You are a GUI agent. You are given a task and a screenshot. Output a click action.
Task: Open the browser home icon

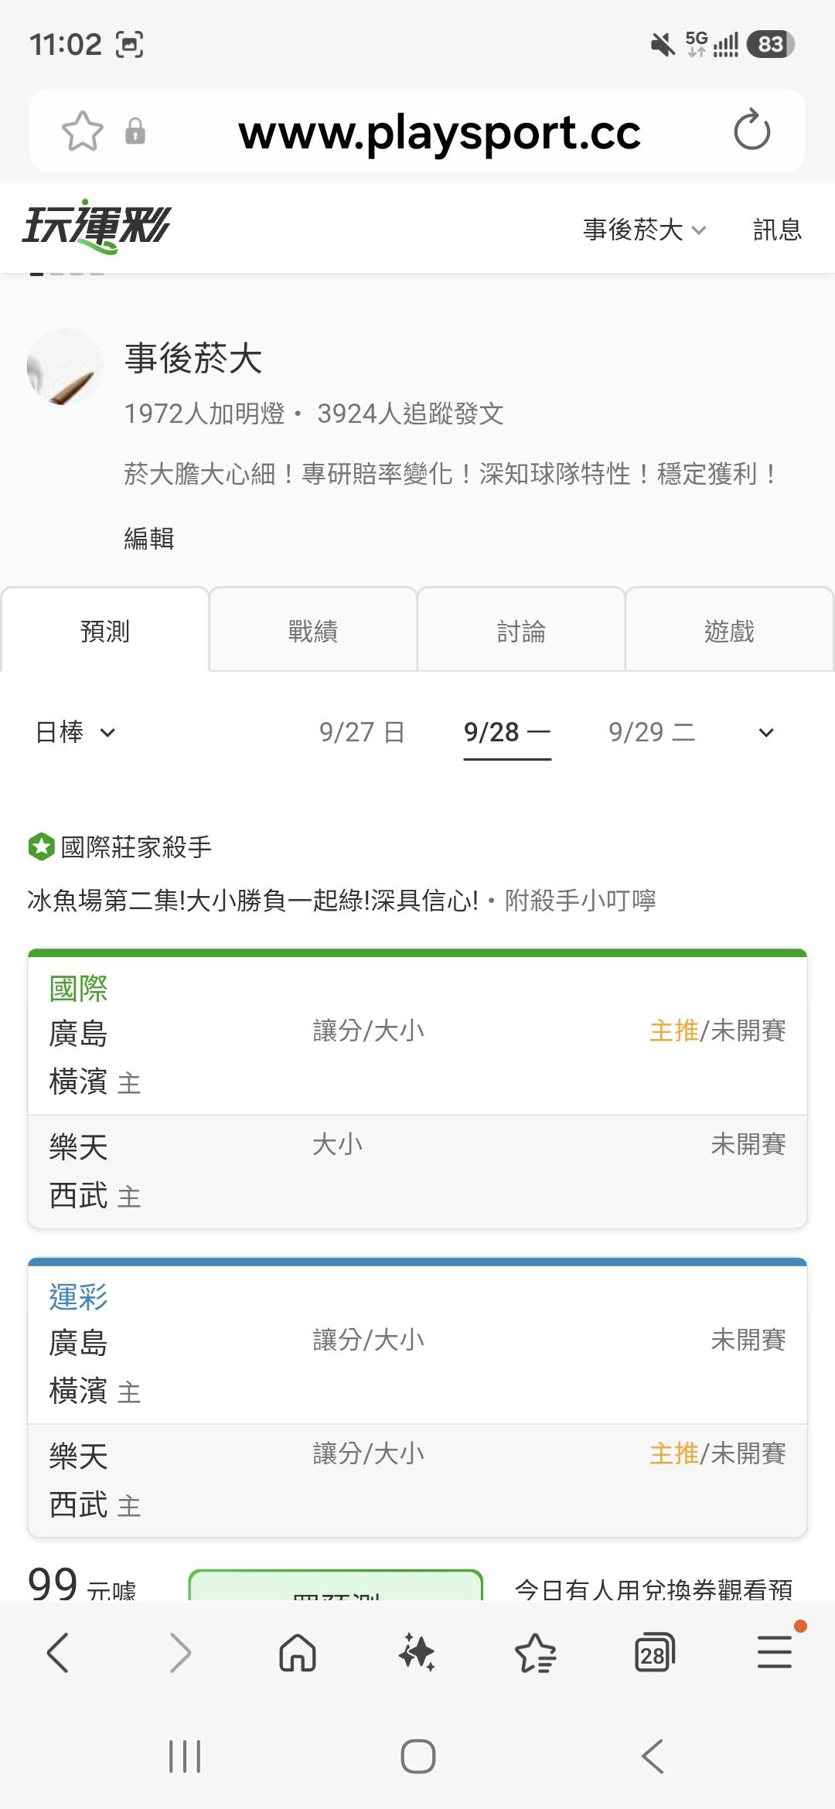point(298,1654)
